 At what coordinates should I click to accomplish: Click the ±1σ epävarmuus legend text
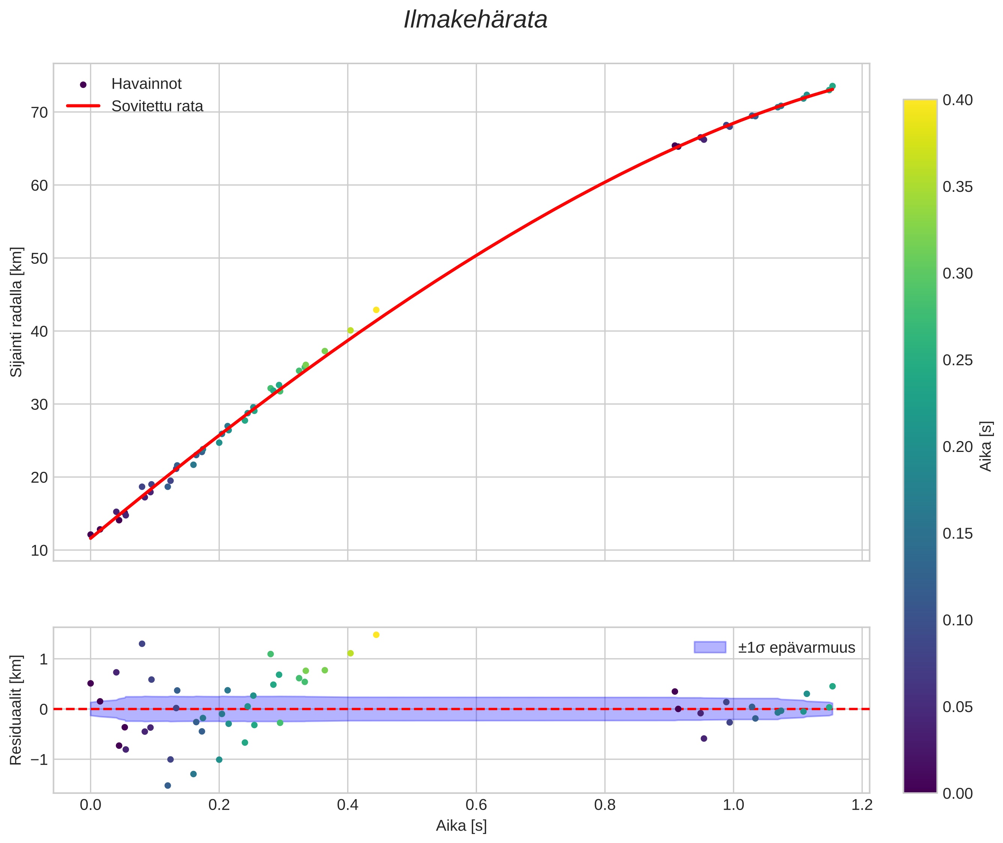pyautogui.click(x=796, y=647)
